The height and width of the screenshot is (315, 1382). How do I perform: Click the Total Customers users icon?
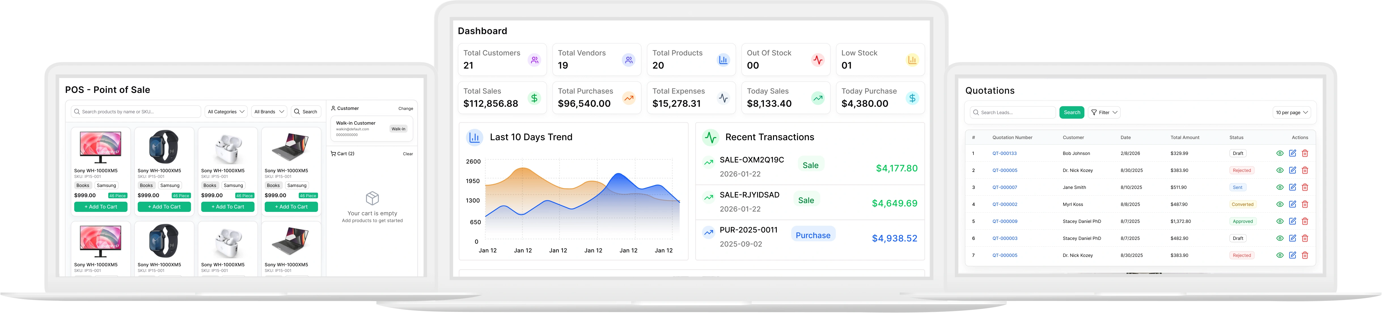[534, 60]
